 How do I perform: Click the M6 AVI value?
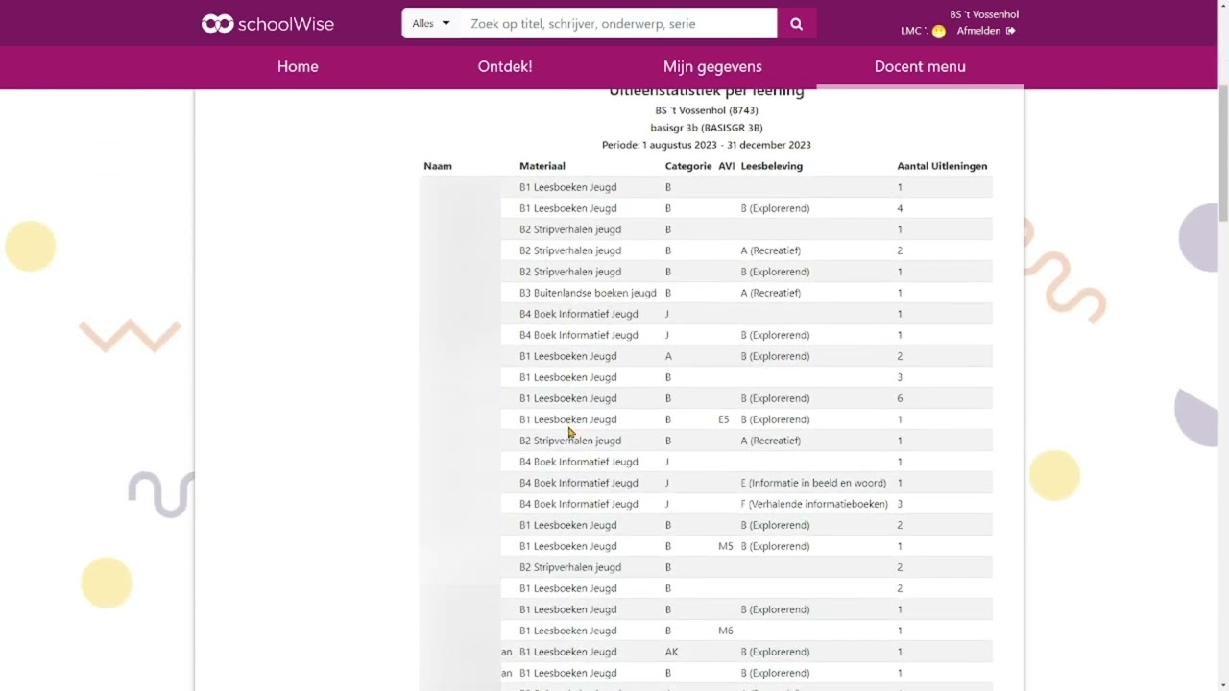pyautogui.click(x=726, y=631)
